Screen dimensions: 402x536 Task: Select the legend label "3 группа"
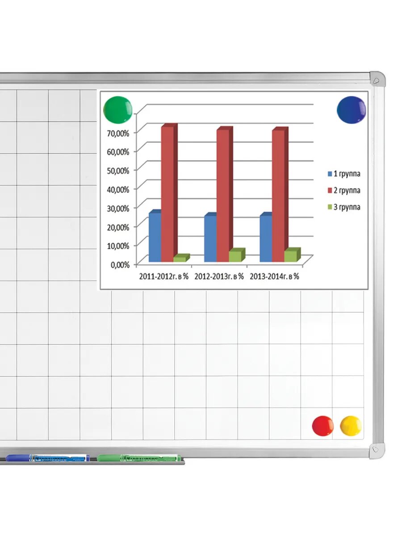tap(347, 207)
